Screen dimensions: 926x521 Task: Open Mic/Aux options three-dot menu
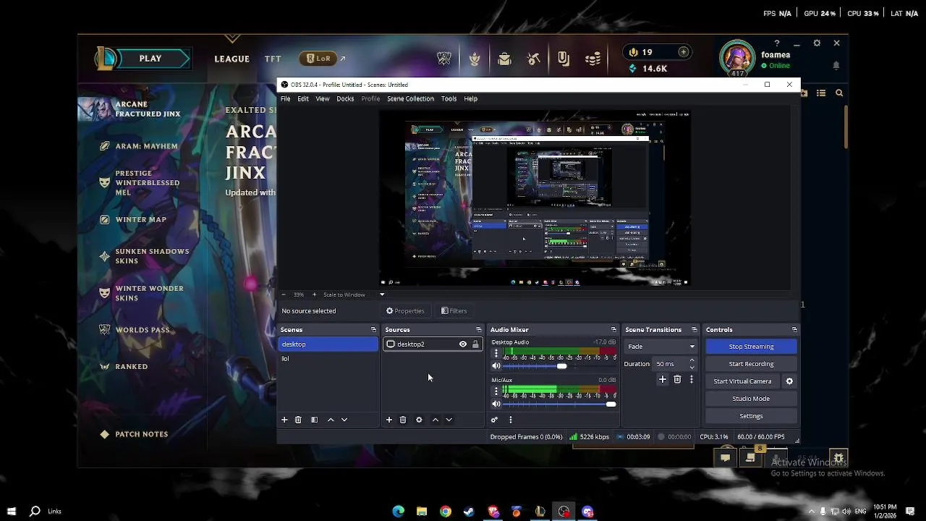point(496,391)
